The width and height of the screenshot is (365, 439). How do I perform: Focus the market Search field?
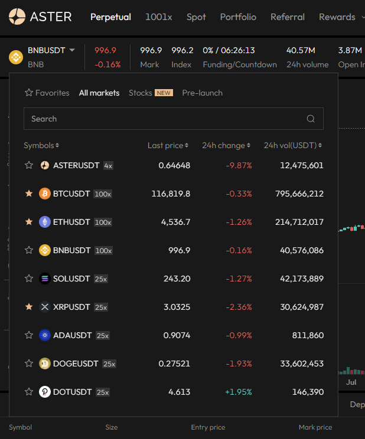(x=174, y=119)
